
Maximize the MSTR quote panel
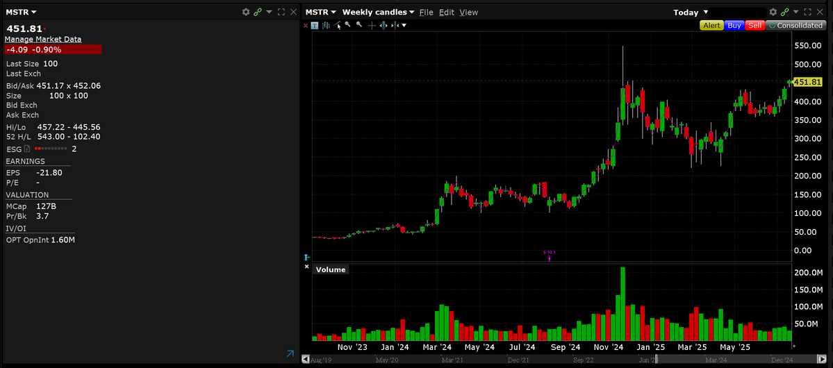coord(281,12)
